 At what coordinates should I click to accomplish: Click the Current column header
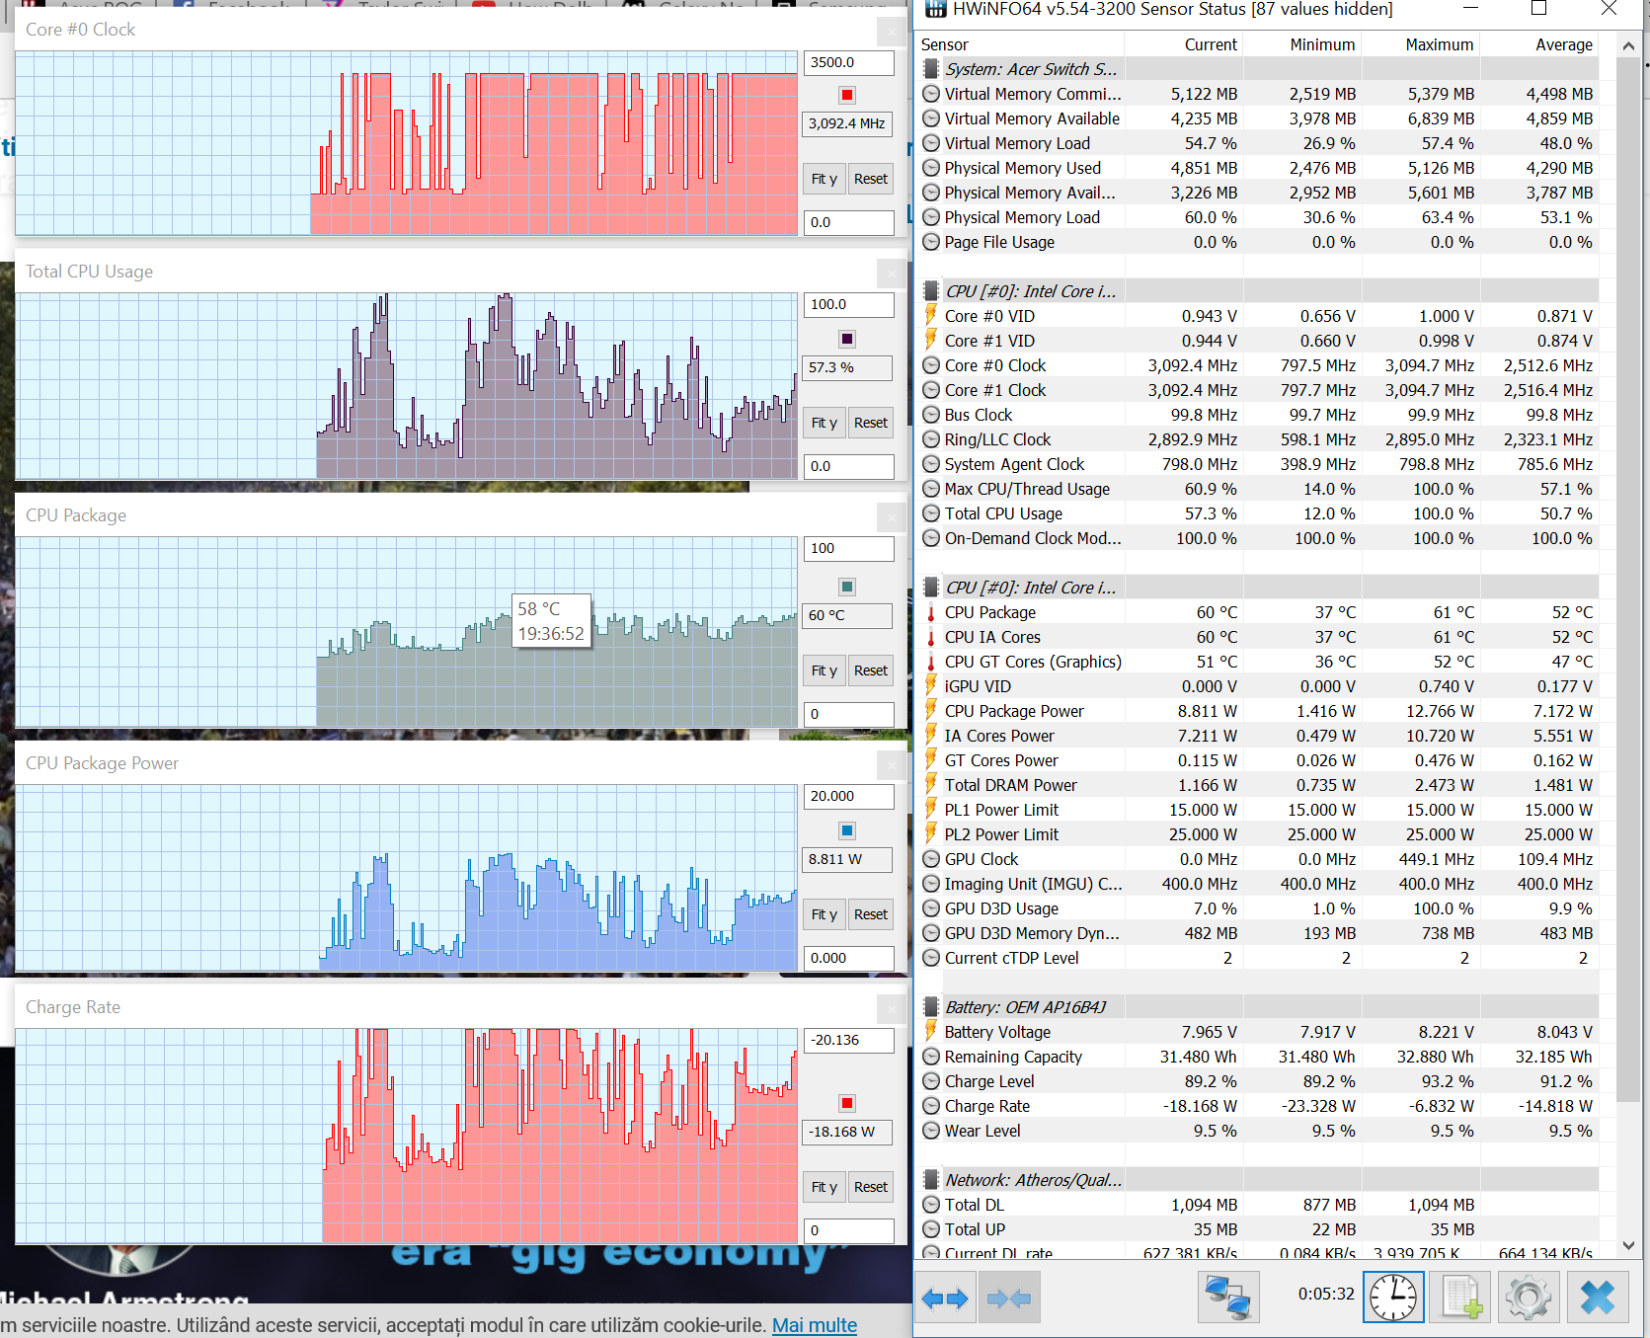1183,44
